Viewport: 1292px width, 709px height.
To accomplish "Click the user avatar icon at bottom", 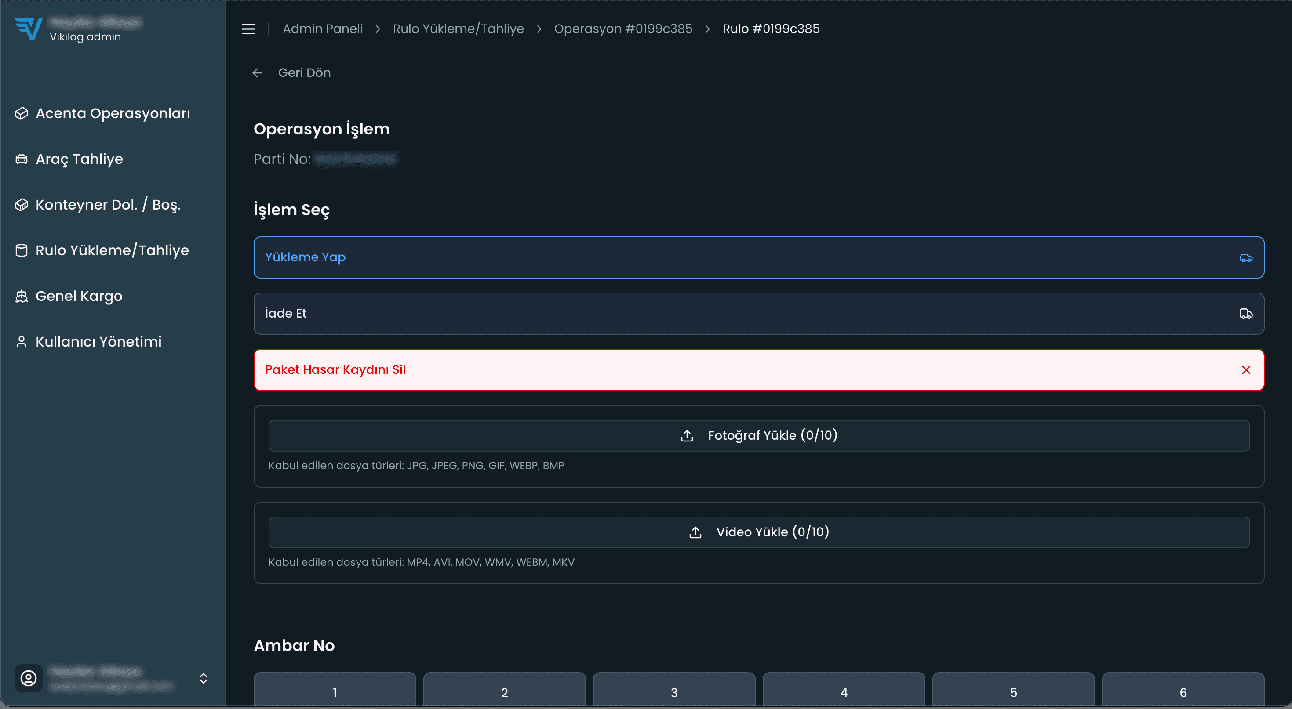I will click(29, 678).
